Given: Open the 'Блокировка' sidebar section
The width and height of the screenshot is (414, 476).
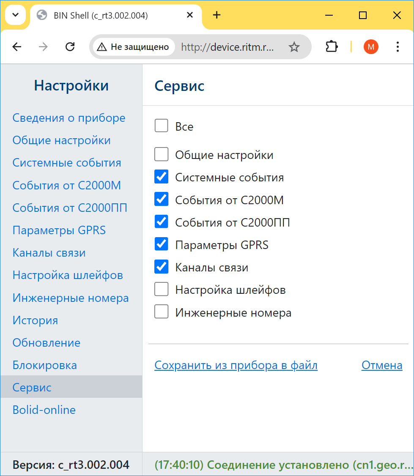Looking at the screenshot, I should click(45, 365).
